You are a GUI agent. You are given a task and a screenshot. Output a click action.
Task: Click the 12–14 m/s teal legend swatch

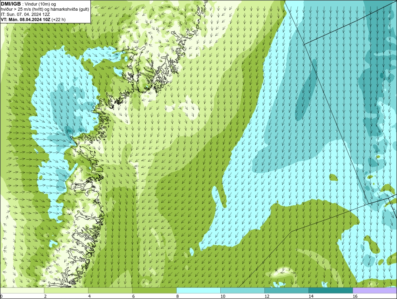tap(286, 290)
